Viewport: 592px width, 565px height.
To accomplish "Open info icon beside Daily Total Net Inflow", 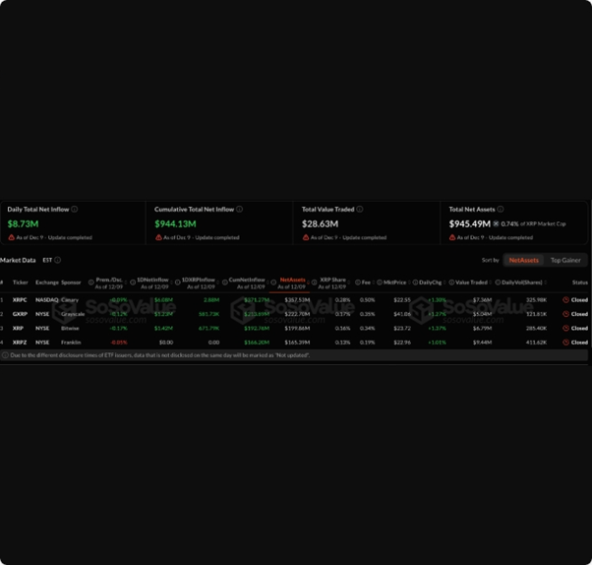I will pos(75,209).
